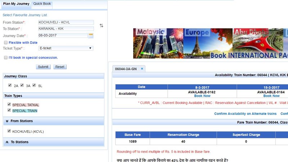
Task: Toggle the Special Train checkbox
Action: point(9,111)
